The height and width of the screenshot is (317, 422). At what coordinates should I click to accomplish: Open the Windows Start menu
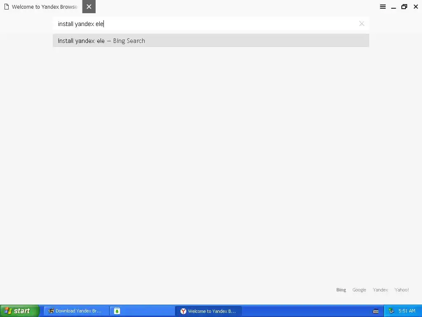coord(20,311)
